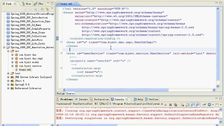Toggle Link with Editor icon
The image size is (224, 126).
pos(47,9)
